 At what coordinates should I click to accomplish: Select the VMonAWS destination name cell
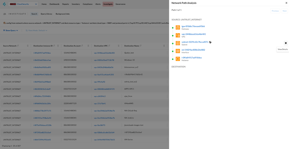pyautogui.click(x=129, y=103)
